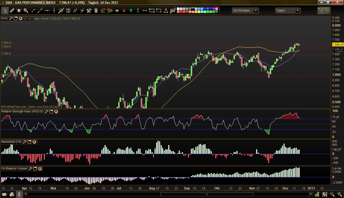Insert a green up arrow marker

tap(131, 11)
